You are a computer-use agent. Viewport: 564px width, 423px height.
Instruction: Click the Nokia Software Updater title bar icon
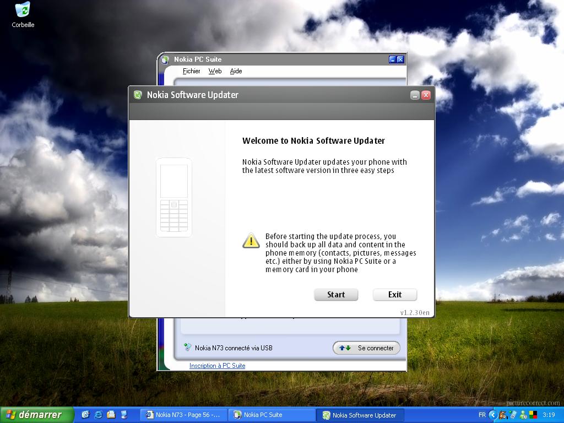[x=138, y=95]
